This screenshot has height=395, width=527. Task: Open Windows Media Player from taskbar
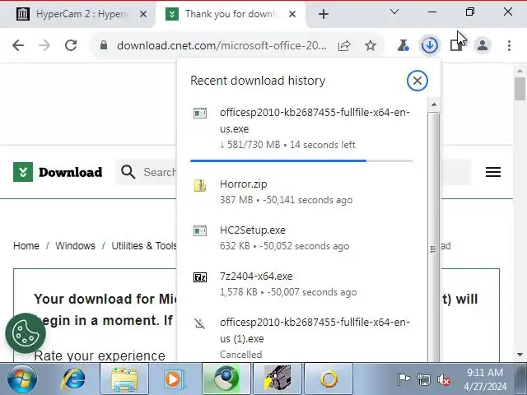(x=173, y=379)
